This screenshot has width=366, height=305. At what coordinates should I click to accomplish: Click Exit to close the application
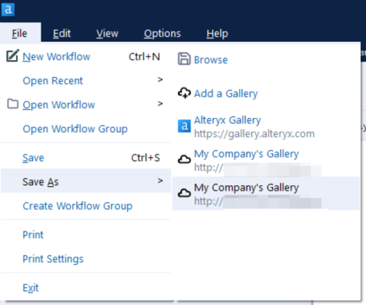(x=86, y=288)
